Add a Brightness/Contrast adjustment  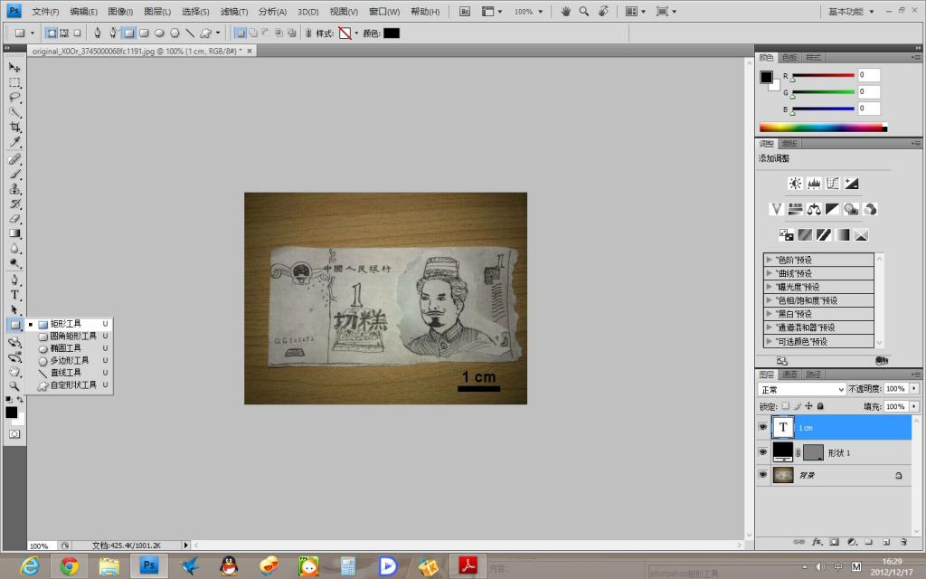(795, 183)
